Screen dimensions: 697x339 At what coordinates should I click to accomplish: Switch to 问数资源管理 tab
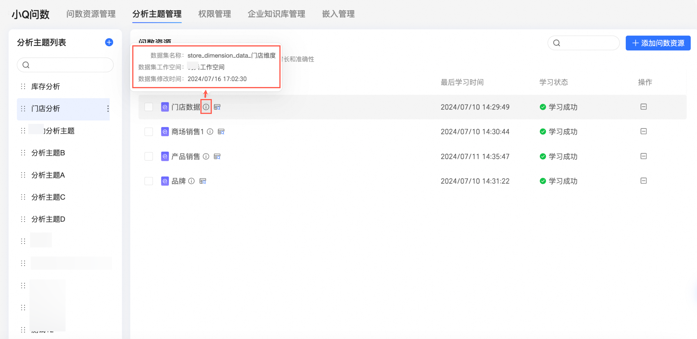(x=91, y=14)
